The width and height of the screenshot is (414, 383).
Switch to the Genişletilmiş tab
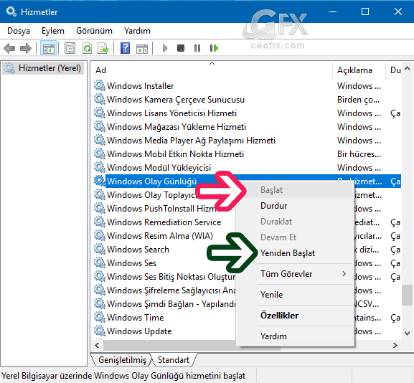pos(122,360)
